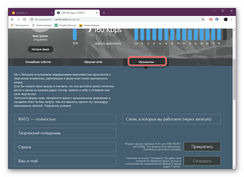The height and width of the screenshot is (177, 244).
Task: Click the site info icon before Не защищено
Action: point(32,19)
